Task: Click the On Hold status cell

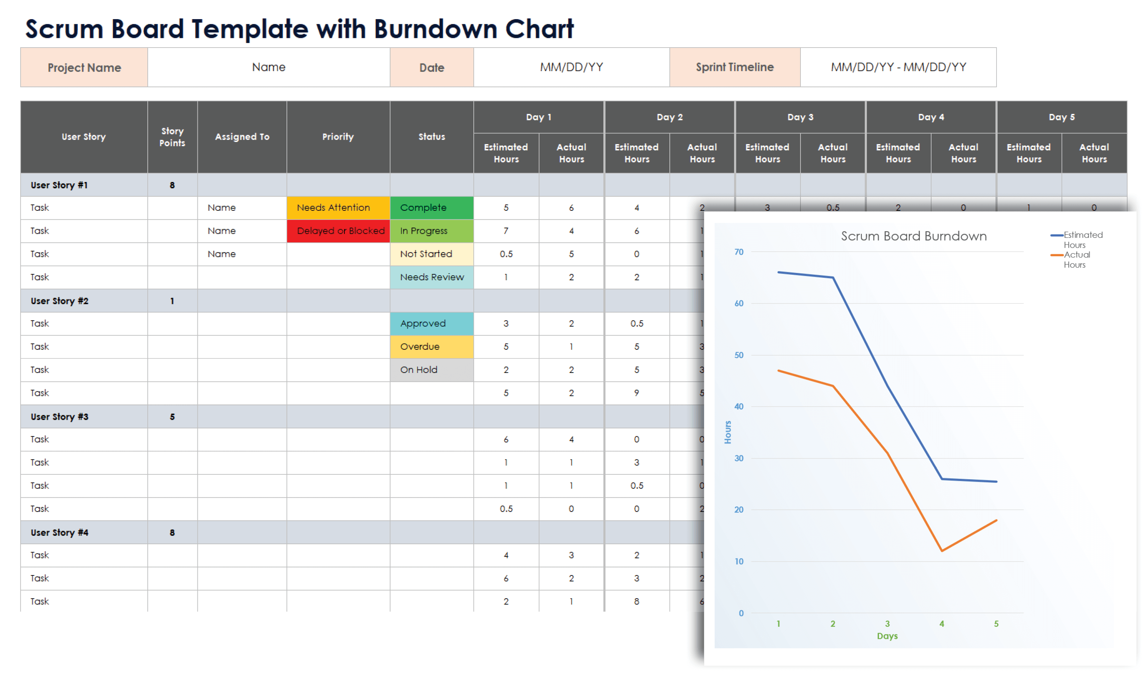Action: [431, 370]
